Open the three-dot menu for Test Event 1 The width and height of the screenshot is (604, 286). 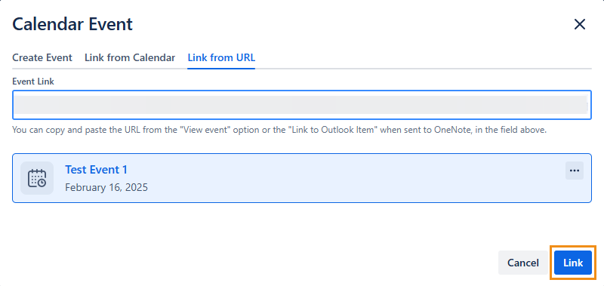tap(575, 171)
